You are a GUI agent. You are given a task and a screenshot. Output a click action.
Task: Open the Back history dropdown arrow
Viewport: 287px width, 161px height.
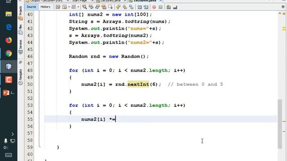[69, 7]
